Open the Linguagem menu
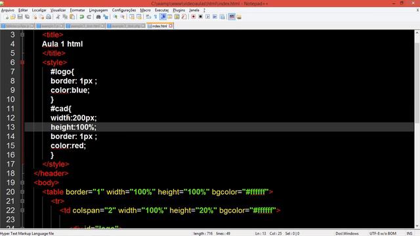Screen dimensions: 420x236 (98, 10)
